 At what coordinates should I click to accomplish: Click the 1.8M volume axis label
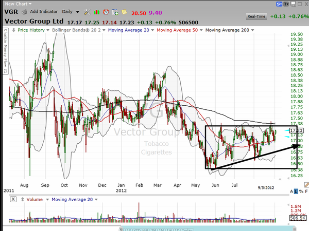pos(296,206)
